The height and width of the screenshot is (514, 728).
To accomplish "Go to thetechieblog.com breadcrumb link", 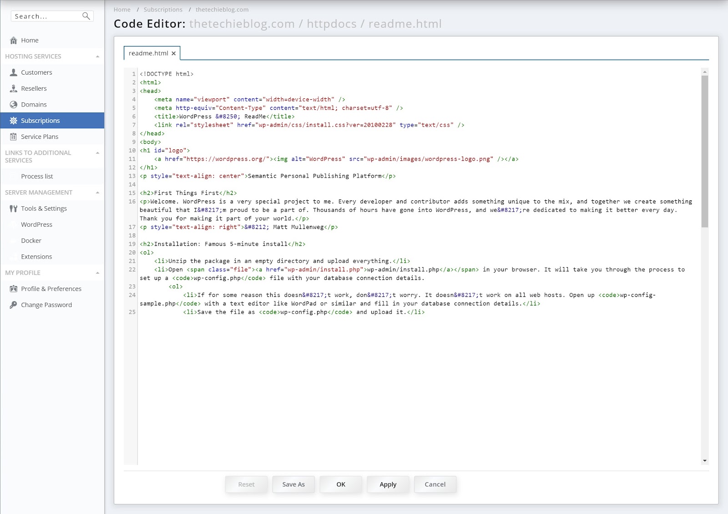I will (222, 10).
